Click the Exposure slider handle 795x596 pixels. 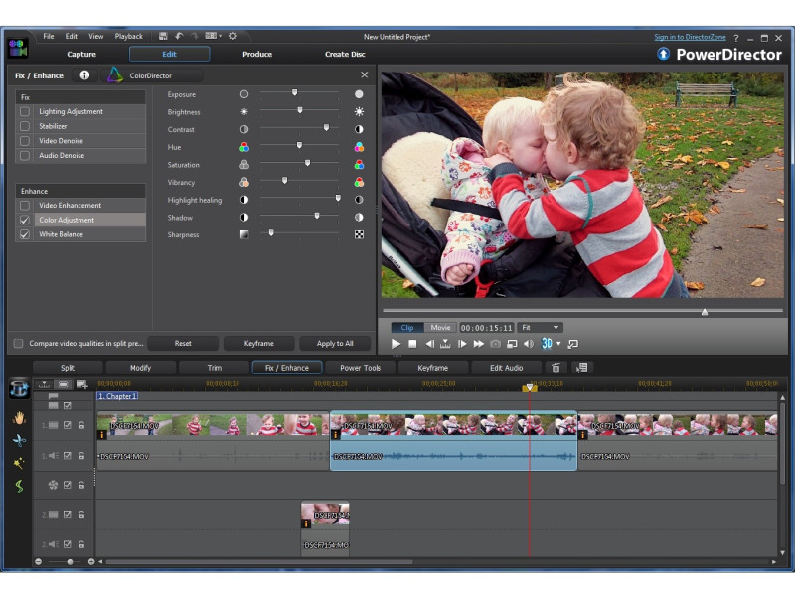[294, 92]
